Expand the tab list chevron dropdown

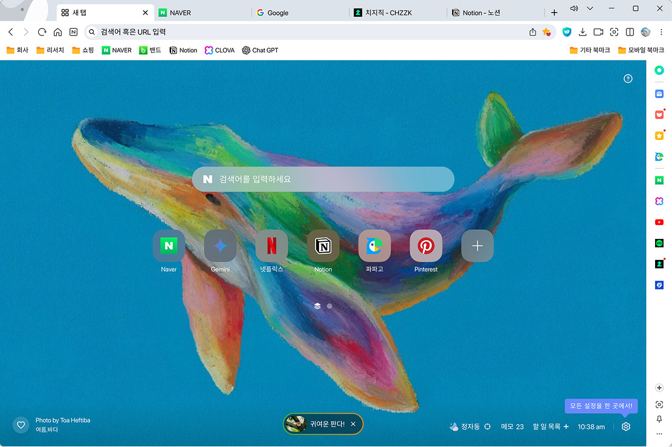590,8
